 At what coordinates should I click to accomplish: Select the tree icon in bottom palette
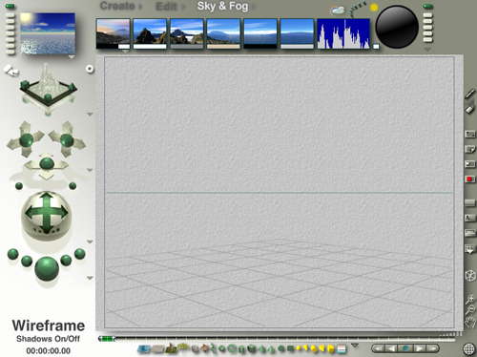tap(183, 347)
